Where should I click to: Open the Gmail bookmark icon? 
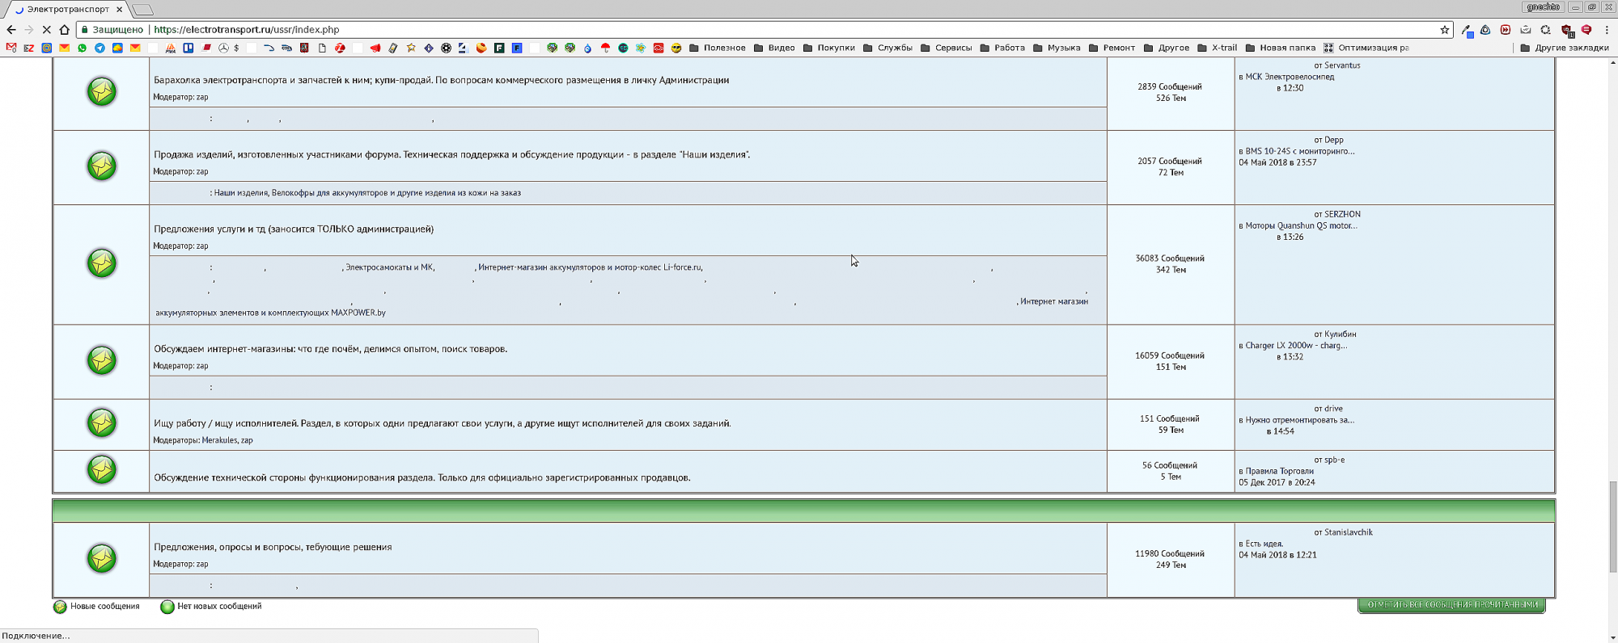(11, 48)
